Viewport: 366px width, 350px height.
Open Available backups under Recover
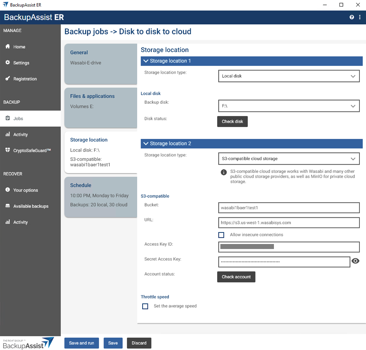pyautogui.click(x=30, y=206)
